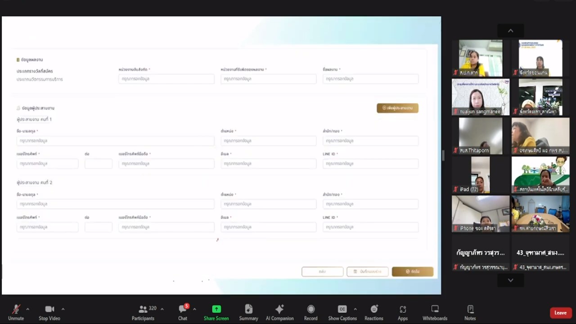Open the Reactions menu

tap(373, 309)
